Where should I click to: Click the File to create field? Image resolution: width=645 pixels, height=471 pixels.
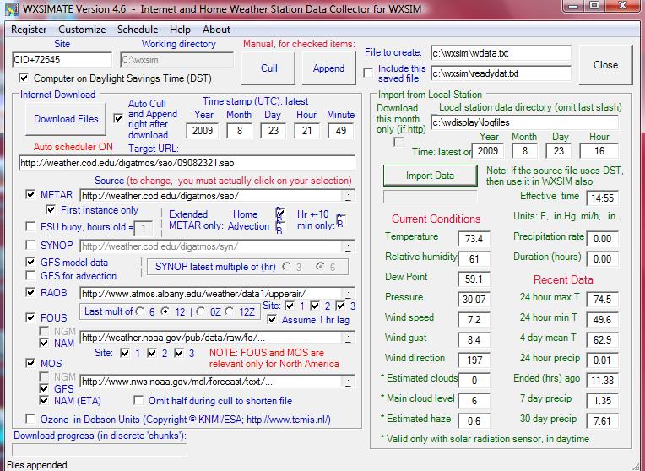501,53
